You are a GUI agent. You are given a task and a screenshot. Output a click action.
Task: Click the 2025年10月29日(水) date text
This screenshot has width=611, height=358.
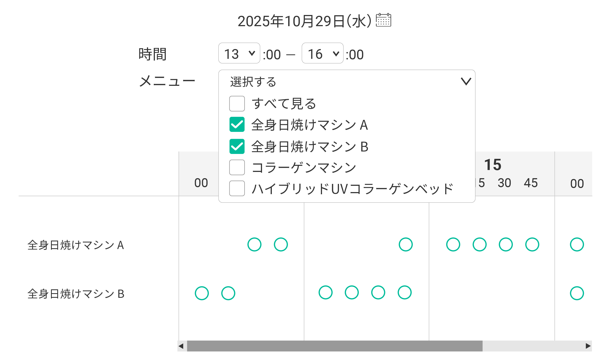pos(304,21)
